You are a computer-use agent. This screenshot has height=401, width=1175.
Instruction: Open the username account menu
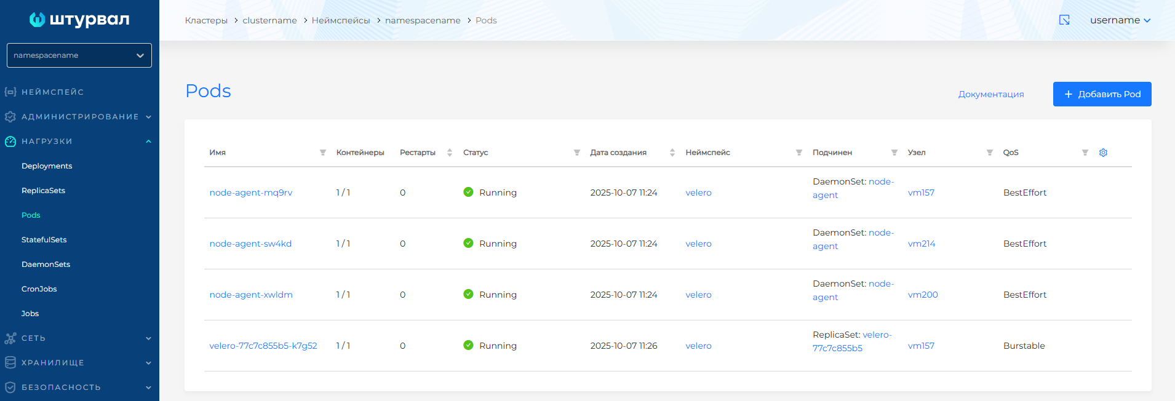[1120, 20]
